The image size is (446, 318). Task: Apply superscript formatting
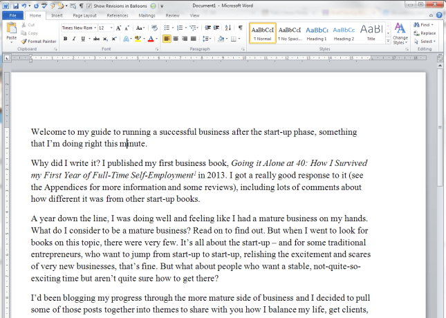coord(114,39)
